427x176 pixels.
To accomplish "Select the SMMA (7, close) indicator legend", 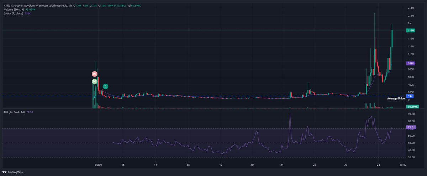I will coord(13,13).
